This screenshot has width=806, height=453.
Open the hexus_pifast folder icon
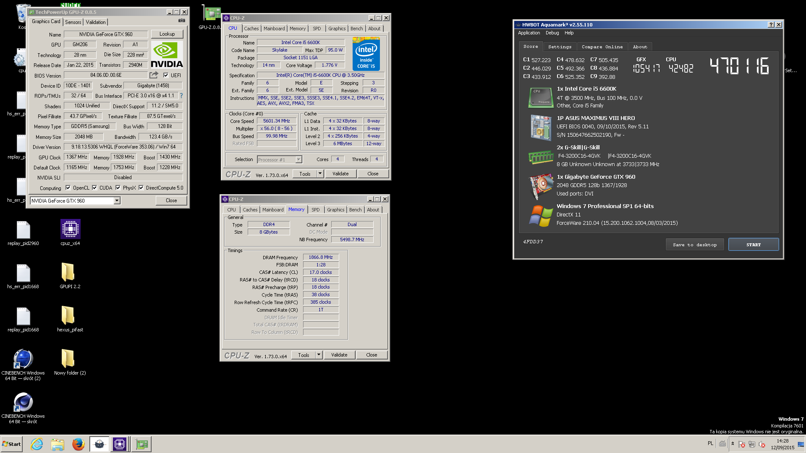70,319
